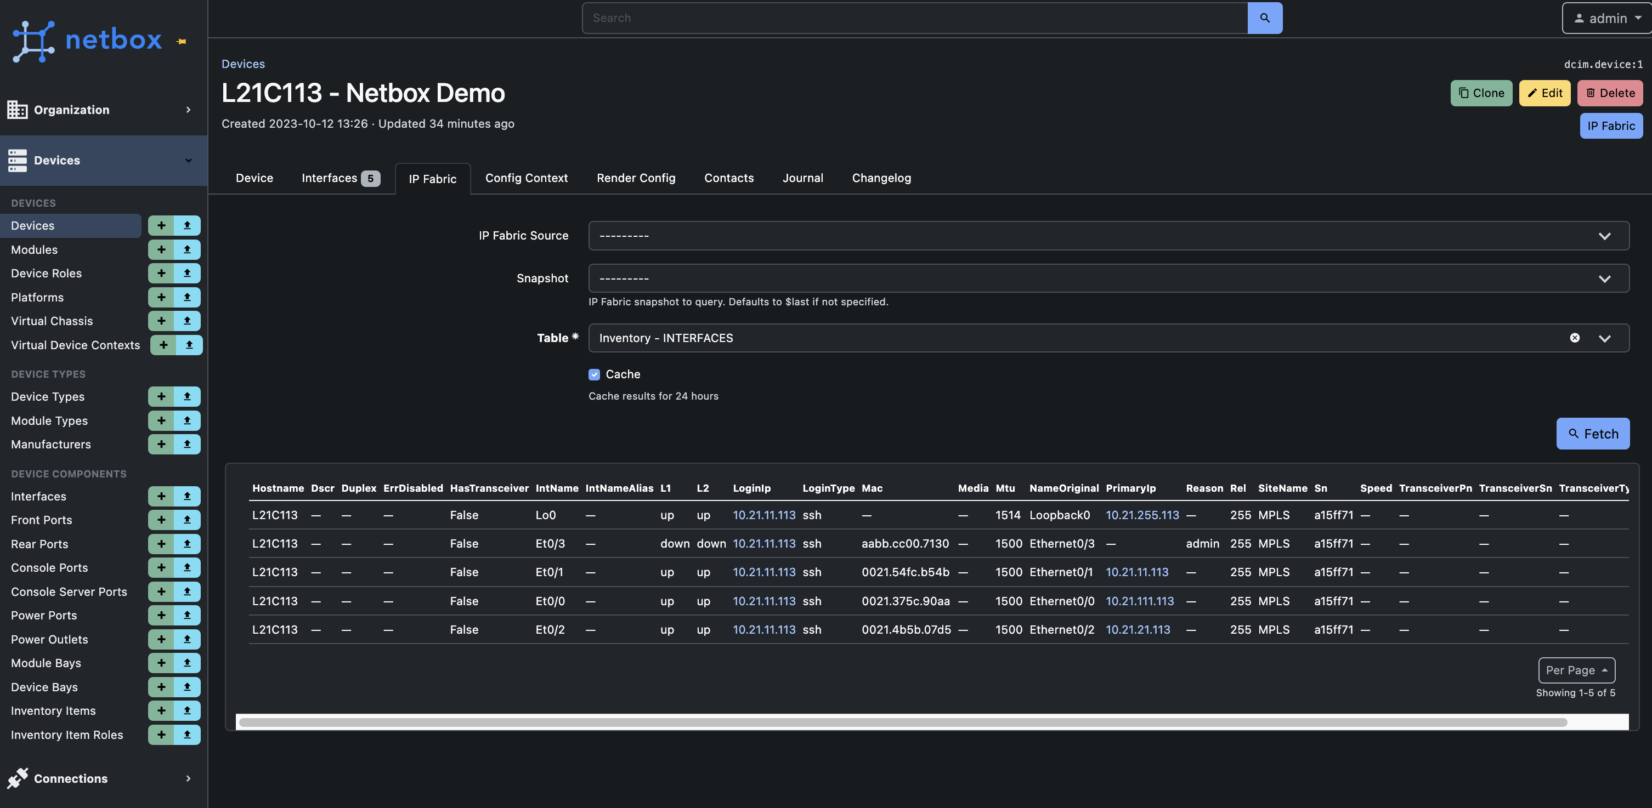Open PrimaryIp link 10.21.21.113
1652x808 pixels.
(1137, 629)
